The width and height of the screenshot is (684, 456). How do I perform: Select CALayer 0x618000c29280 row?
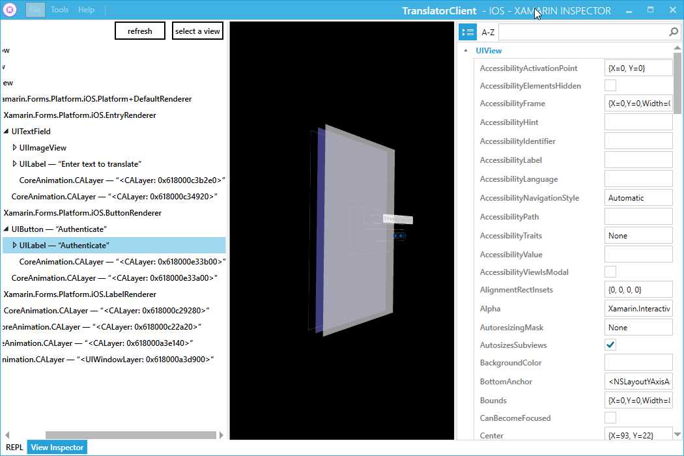pyautogui.click(x=106, y=311)
